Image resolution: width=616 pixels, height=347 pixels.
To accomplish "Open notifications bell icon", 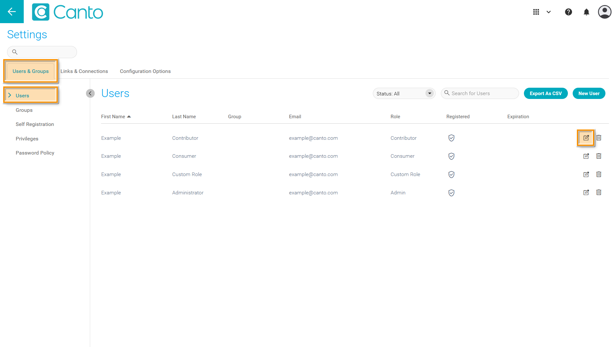I will tap(586, 12).
